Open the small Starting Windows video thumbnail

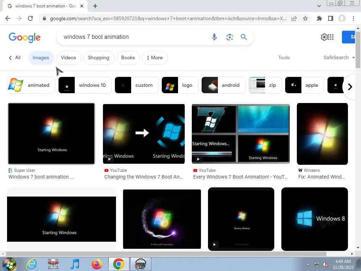point(241,219)
